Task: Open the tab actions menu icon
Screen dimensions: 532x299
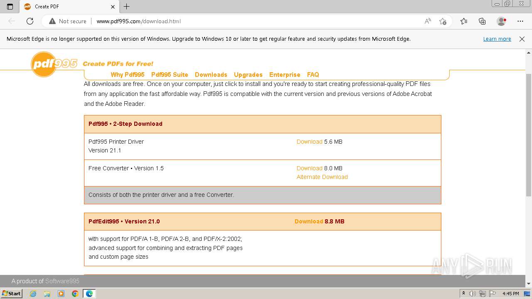Action: pyautogui.click(x=10, y=7)
